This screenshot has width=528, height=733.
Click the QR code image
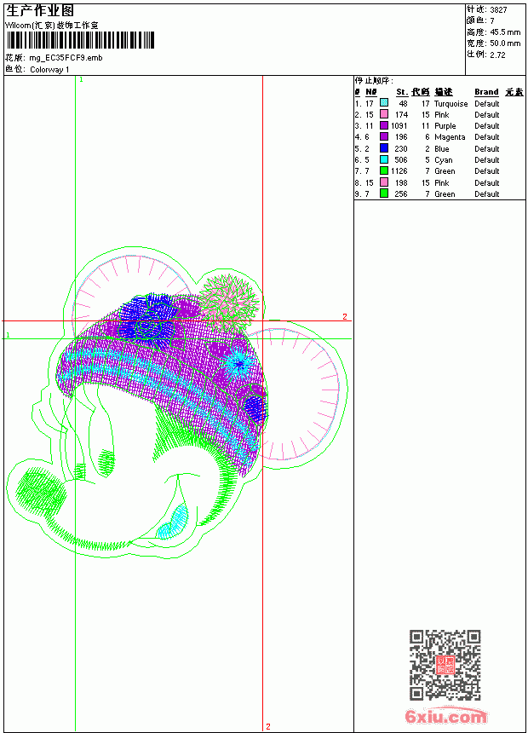445,665
